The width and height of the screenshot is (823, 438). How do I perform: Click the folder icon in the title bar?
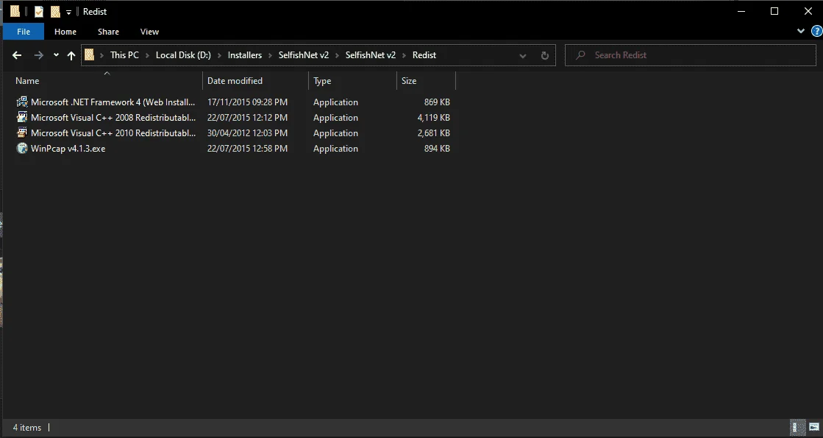pos(15,11)
